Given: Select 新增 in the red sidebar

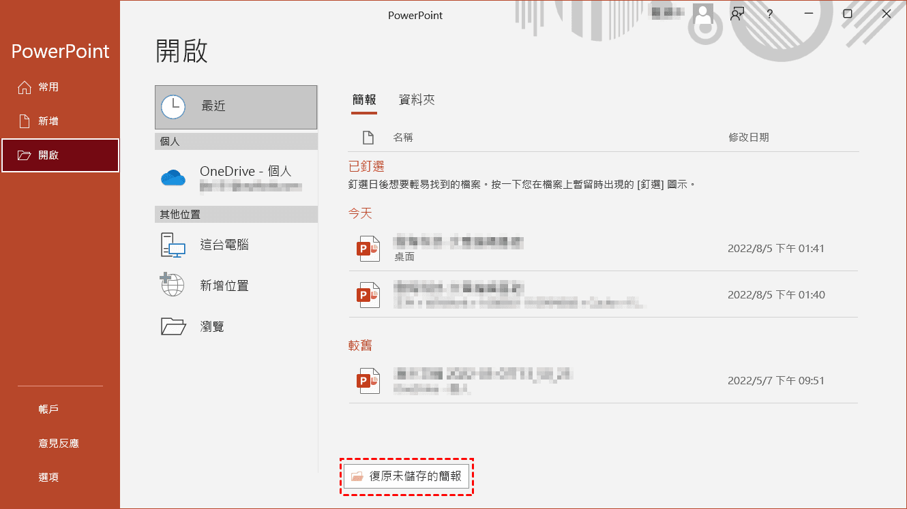Looking at the screenshot, I should pyautogui.click(x=60, y=121).
